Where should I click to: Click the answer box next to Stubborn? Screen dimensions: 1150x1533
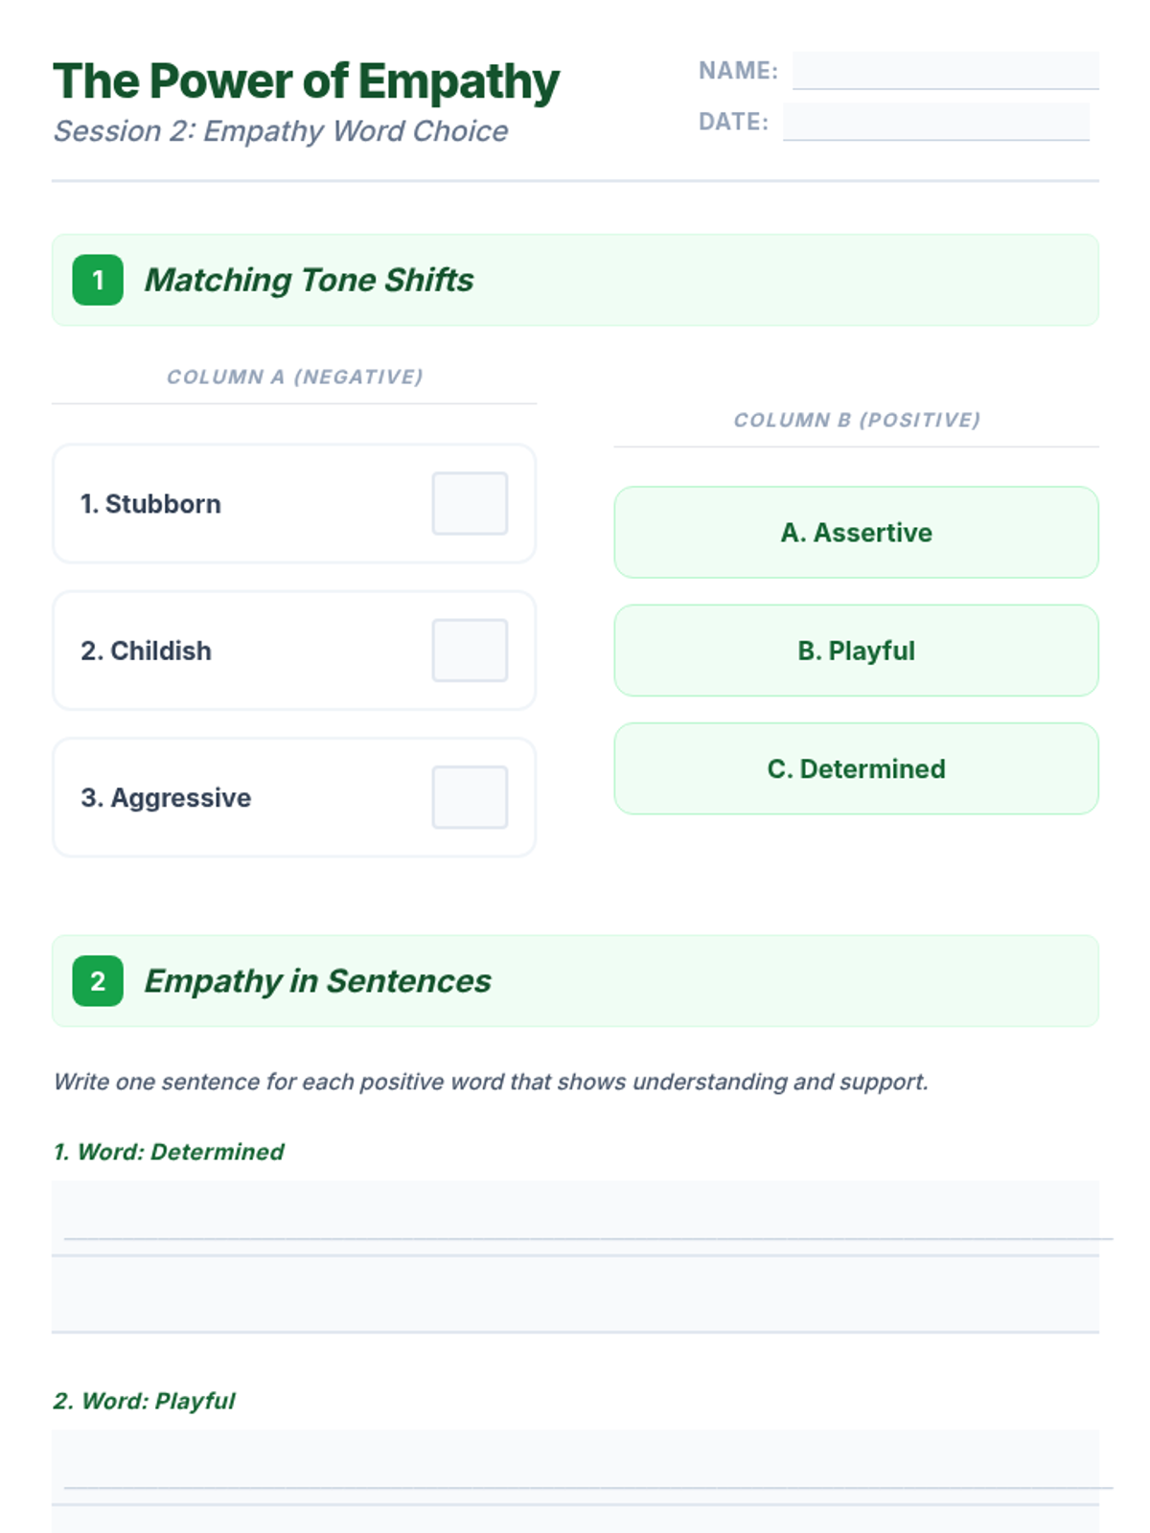[470, 503]
